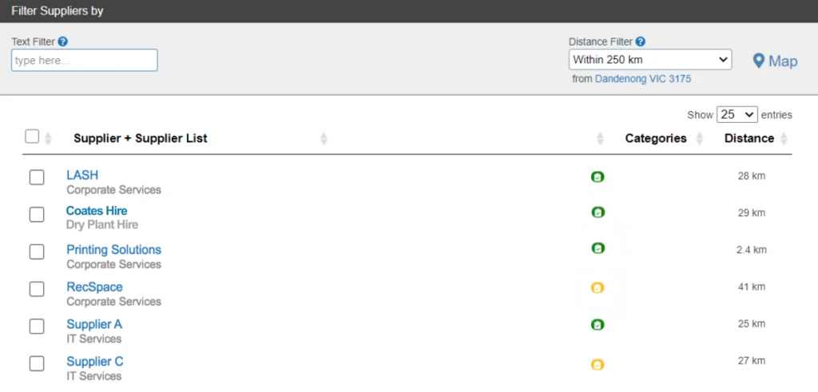Click the green status icon for LASH
Viewport: 818px width, 392px height.
coord(598,176)
